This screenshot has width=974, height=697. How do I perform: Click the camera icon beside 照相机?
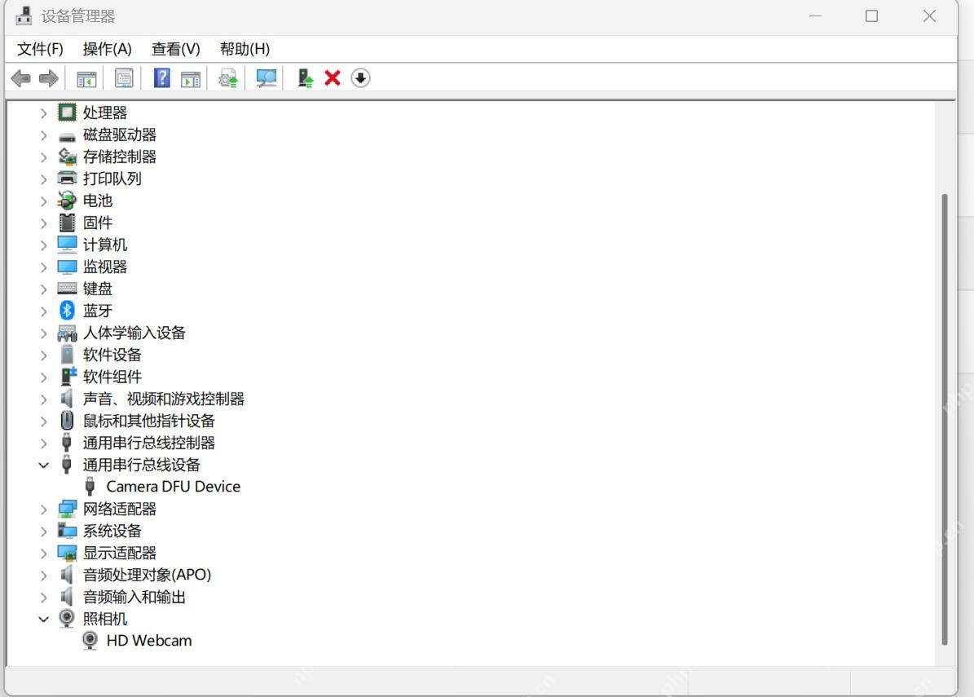coord(67,618)
